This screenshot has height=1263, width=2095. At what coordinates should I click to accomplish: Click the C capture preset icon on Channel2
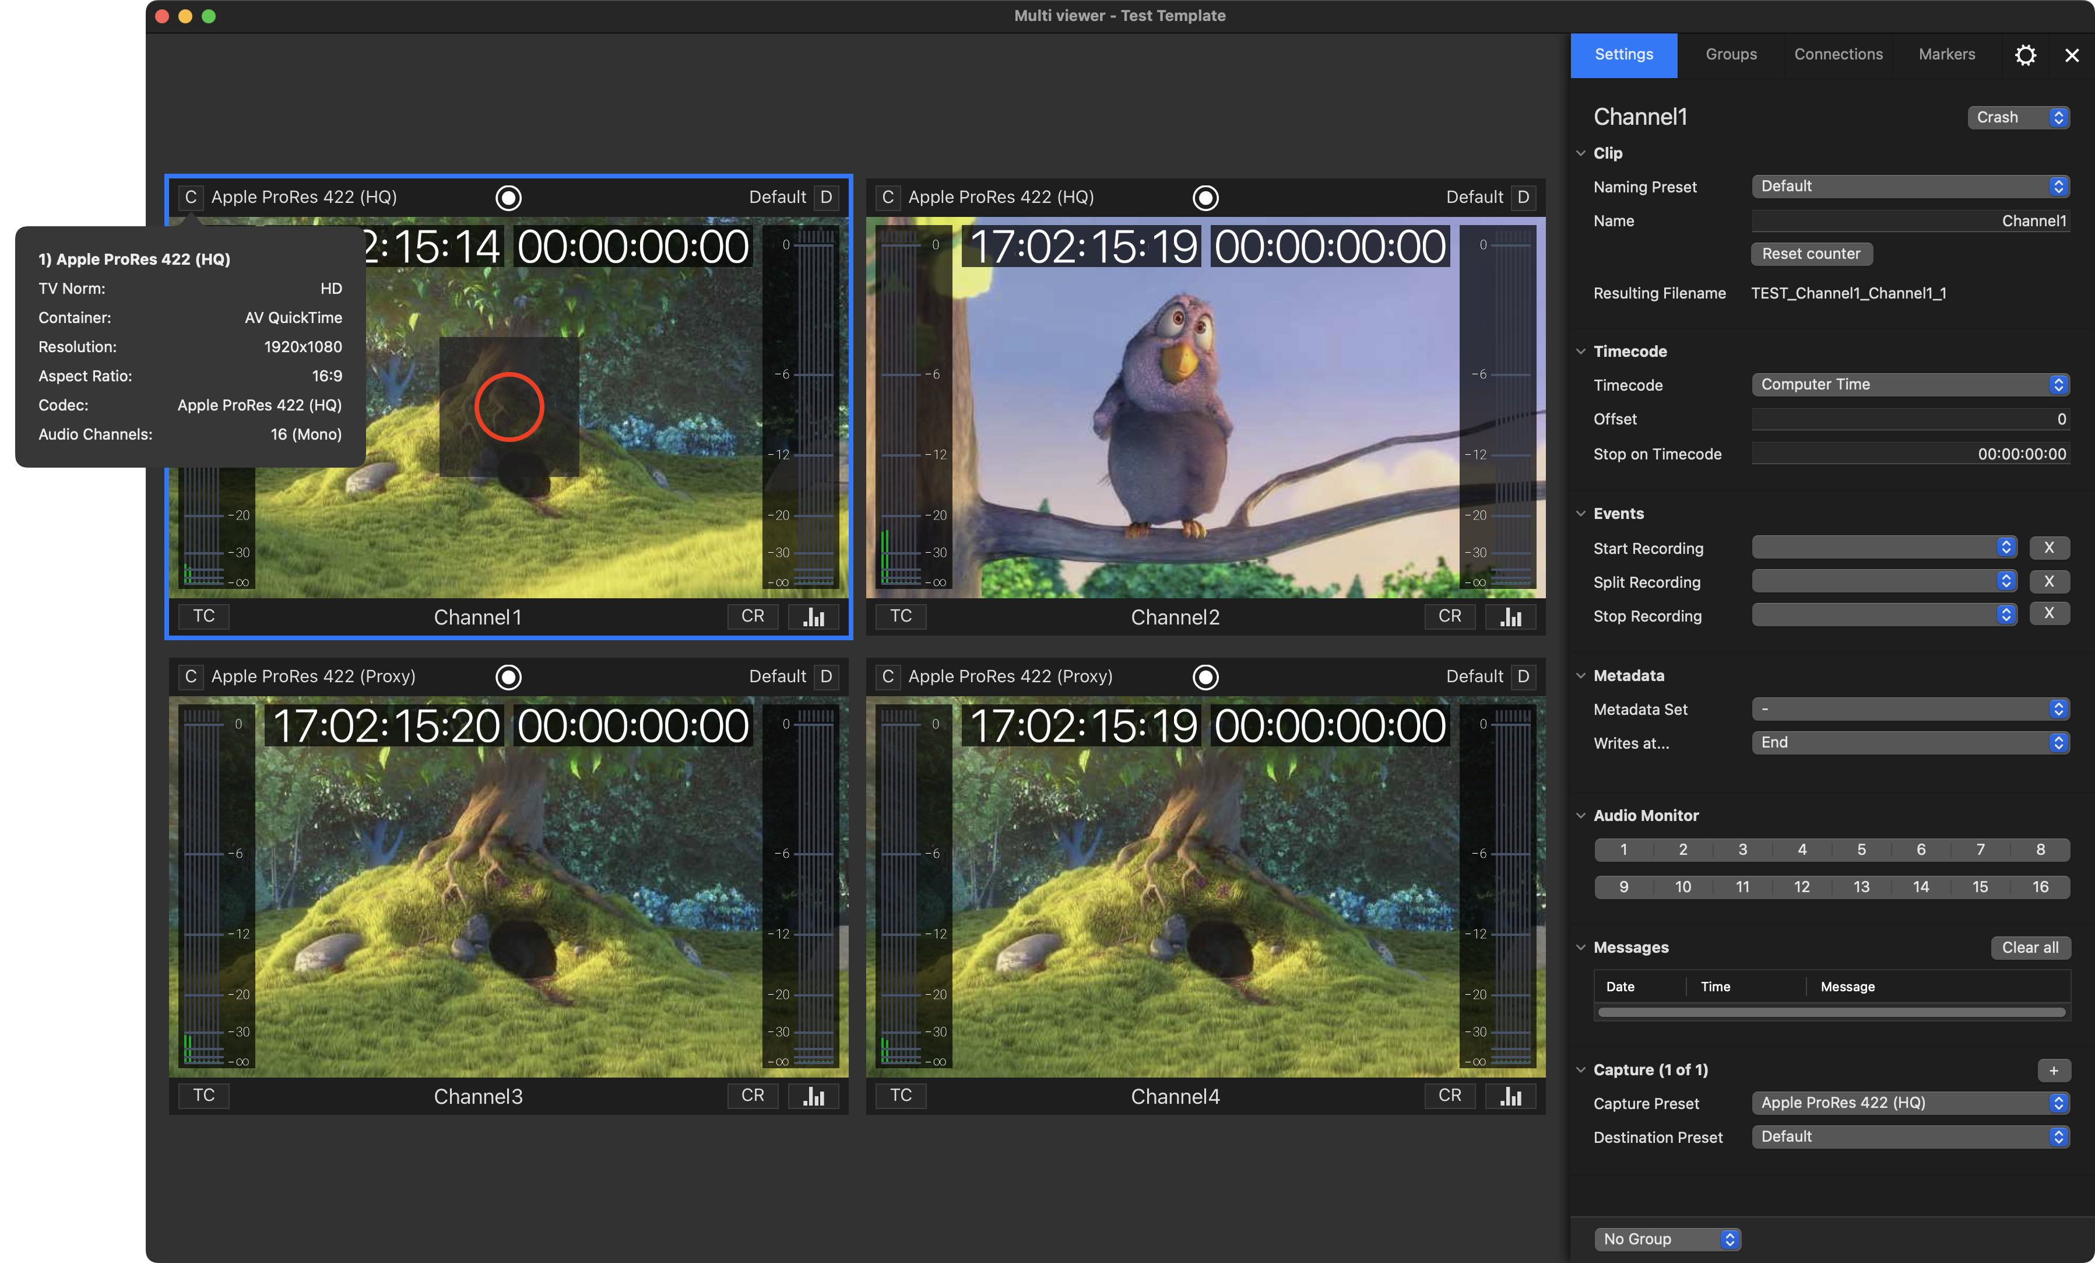click(888, 197)
